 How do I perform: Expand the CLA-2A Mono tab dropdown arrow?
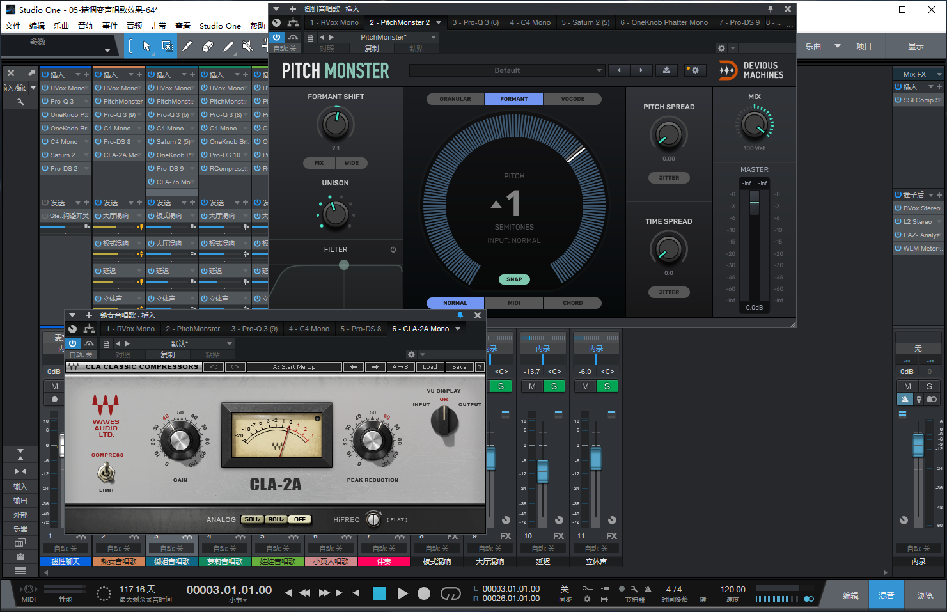(458, 329)
